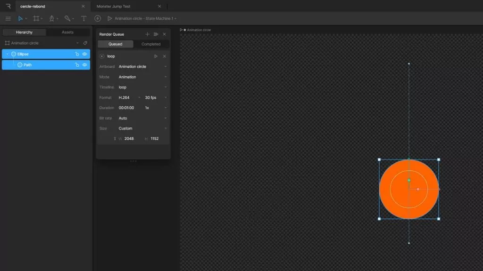
Task: Toggle lock on the Path layer
Action: tap(77, 65)
